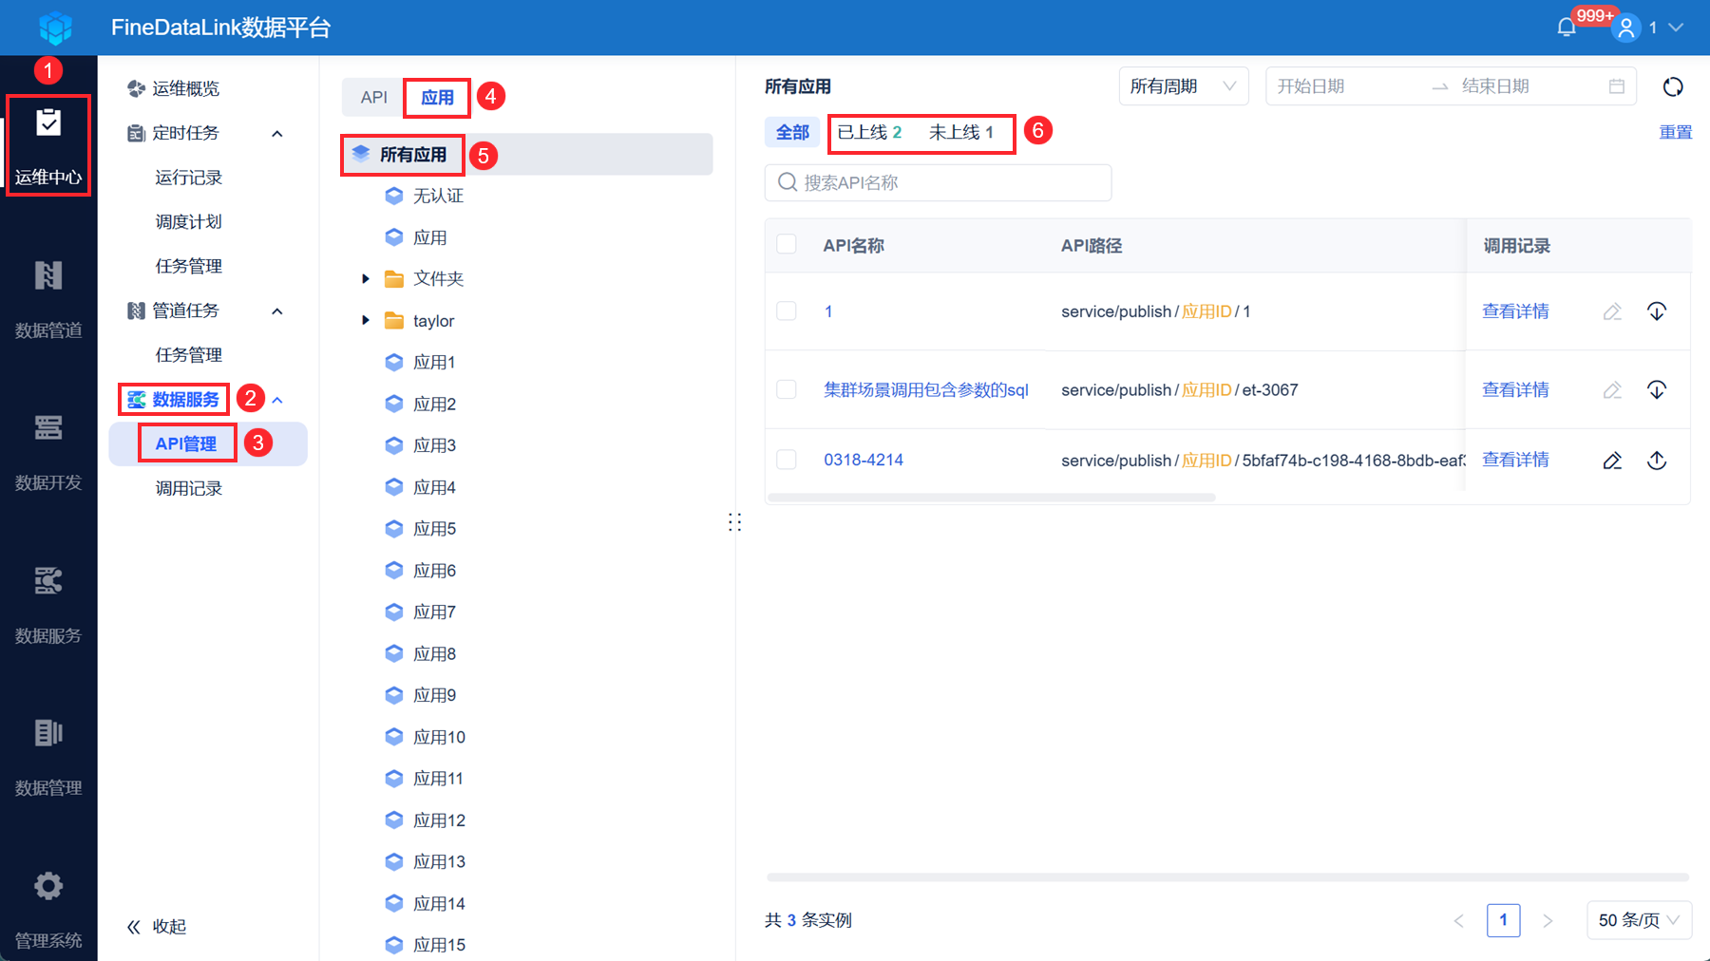Viewport: 1710px width, 961px height.
Task: Edit the 0318-4214 API with pencil icon
Action: pos(1612,461)
